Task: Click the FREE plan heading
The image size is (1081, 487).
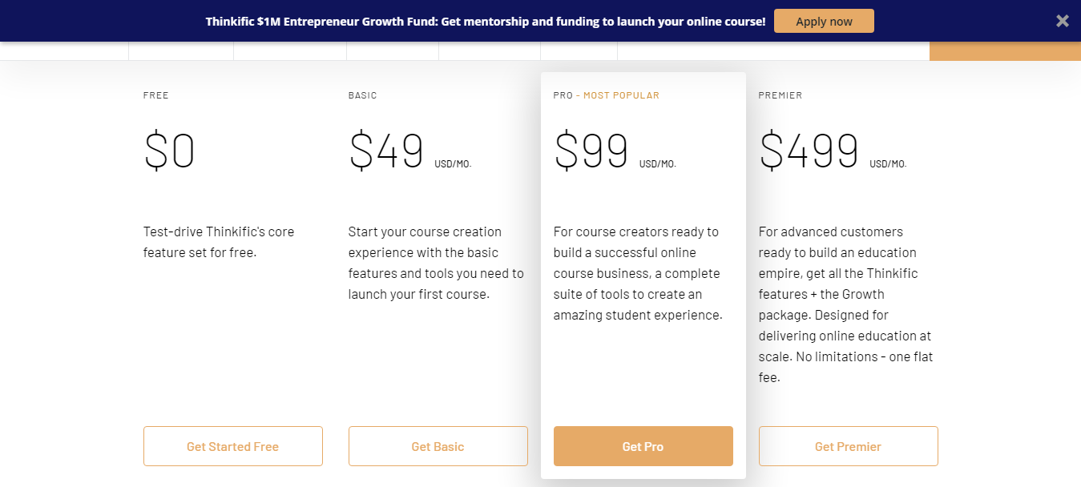Action: tap(156, 95)
